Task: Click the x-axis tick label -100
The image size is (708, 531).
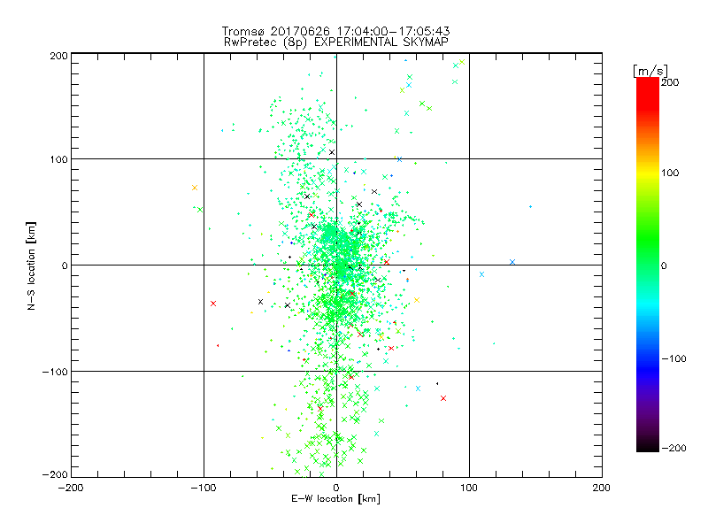Action: click(x=204, y=488)
